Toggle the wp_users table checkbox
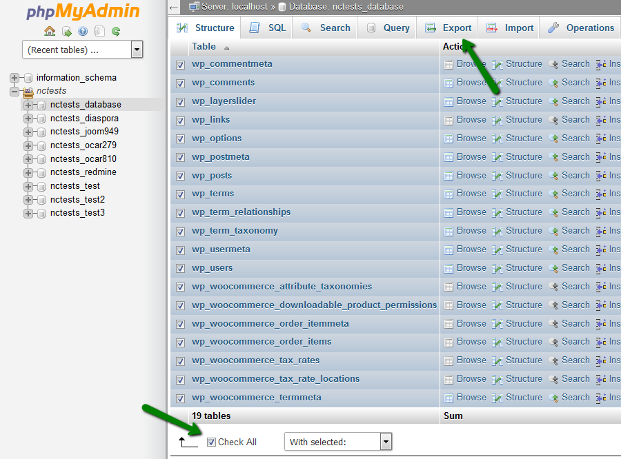Screen dimensions: 621x459 pyautogui.click(x=181, y=269)
